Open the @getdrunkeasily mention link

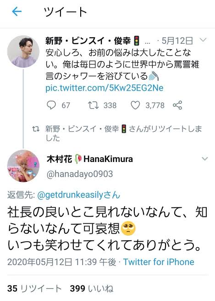click(79, 195)
